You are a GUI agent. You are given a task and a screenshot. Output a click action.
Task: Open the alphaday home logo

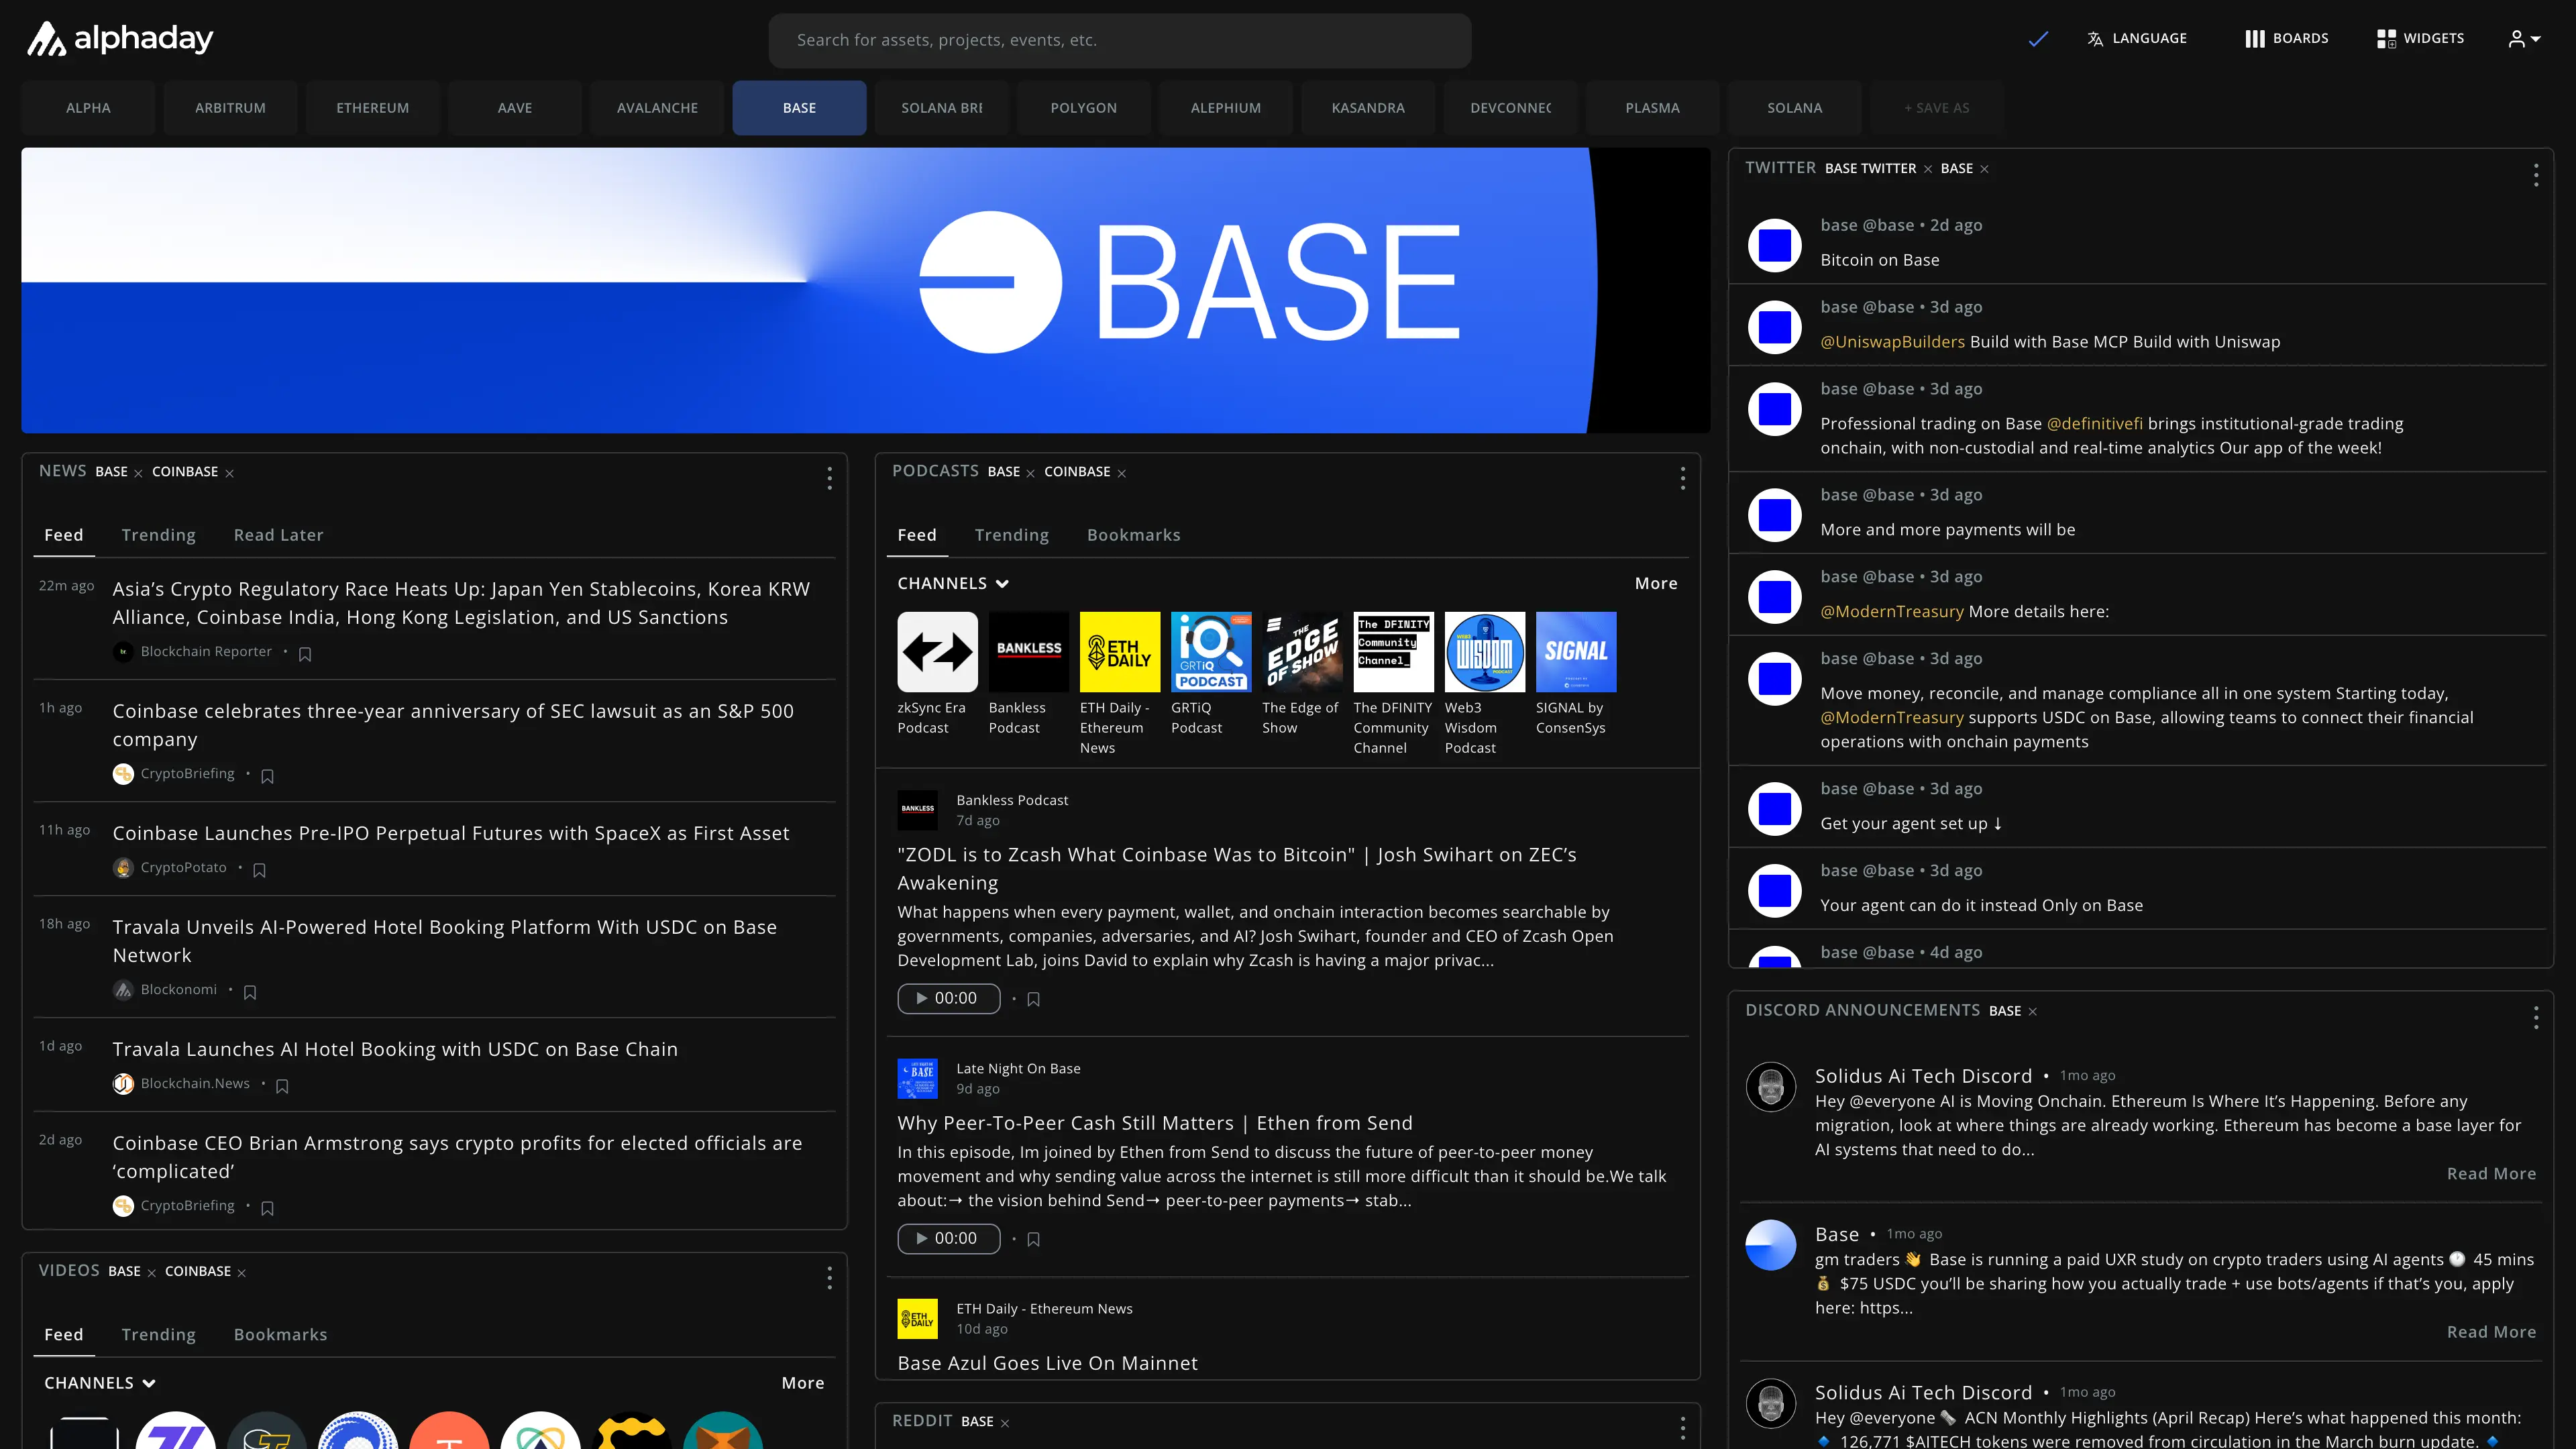pyautogui.click(x=120, y=39)
